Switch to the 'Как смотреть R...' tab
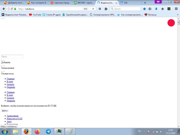Image resolution: width=180 pixels, height=135 pixels. point(38,3)
